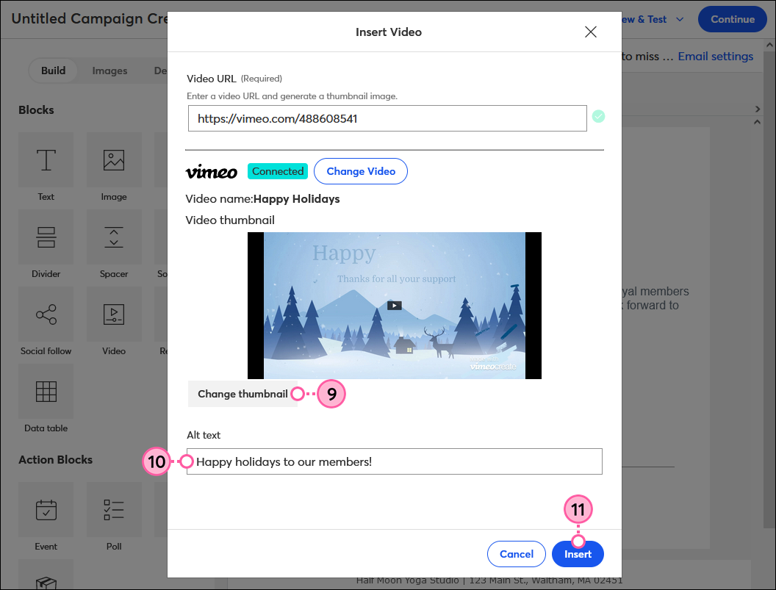Expand the Preview & Test dropdown arrow
The width and height of the screenshot is (776, 590).
[x=680, y=19]
